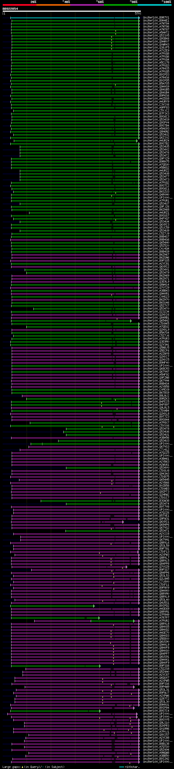The height and width of the screenshot is (769, 174).
Task: Click the label UniRef100_B5A7G4
Action: 156,333
